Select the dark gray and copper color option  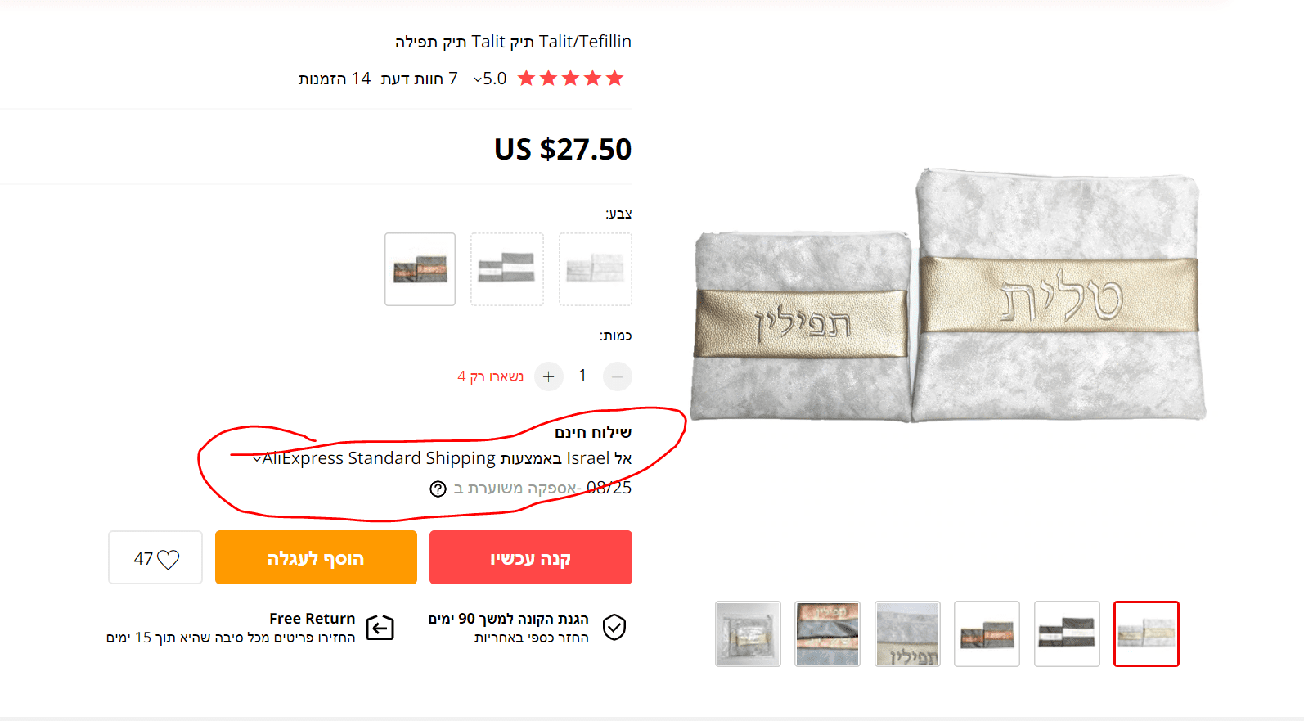pyautogui.click(x=420, y=269)
